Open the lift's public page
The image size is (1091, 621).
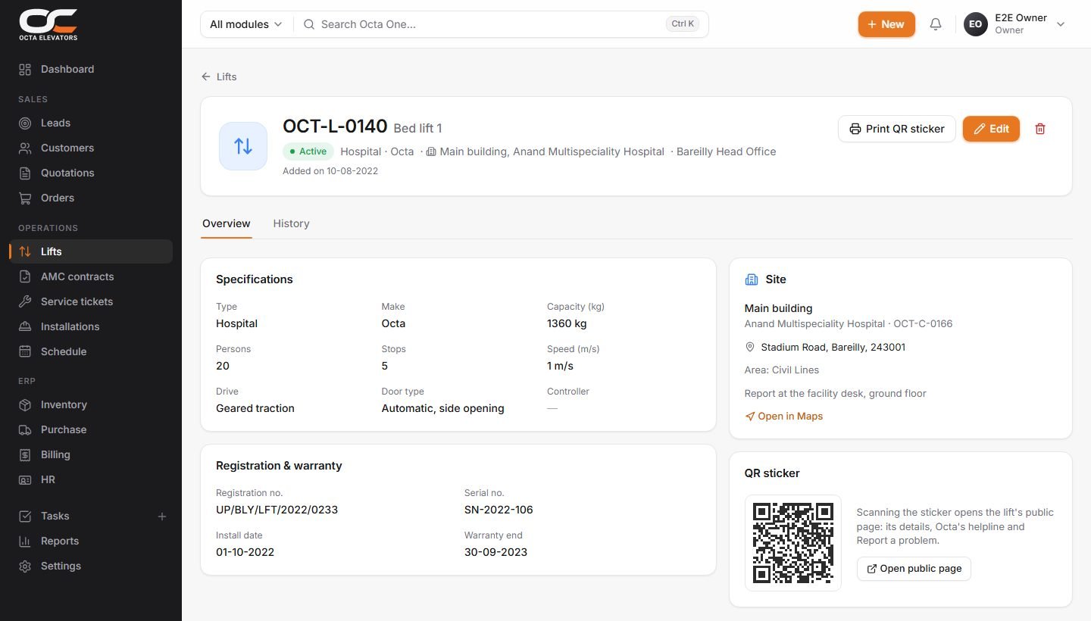click(x=914, y=569)
